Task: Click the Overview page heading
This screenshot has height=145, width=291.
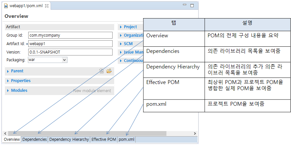Action: pos(16,16)
